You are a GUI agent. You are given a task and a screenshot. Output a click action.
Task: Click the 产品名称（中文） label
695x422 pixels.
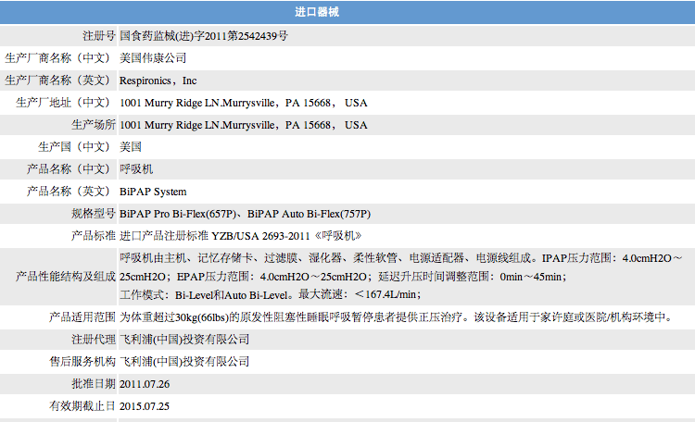[69, 168]
